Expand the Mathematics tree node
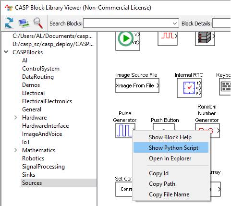The height and width of the screenshot is (206, 231). click(x=16, y=150)
